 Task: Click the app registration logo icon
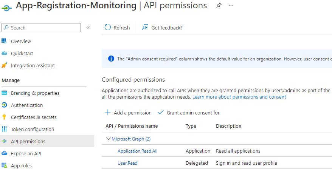(7, 8)
